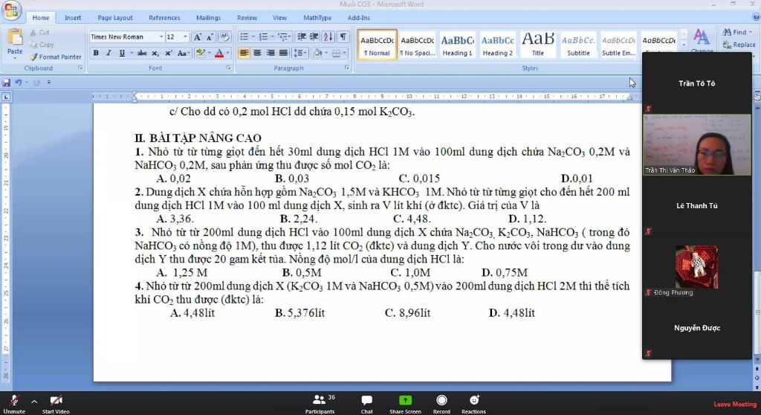The height and width of the screenshot is (415, 761).
Task: Undo last action in Quick Access Toolbar
Action: click(19, 83)
